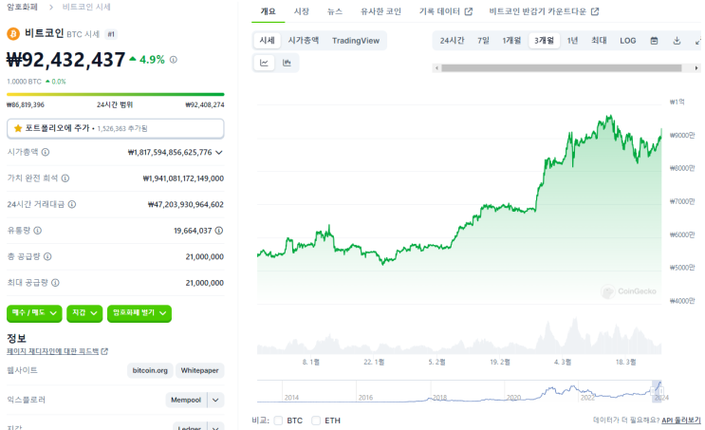Go to 암호화폐 breadcrumb link
The height and width of the screenshot is (430, 705).
(x=23, y=7)
